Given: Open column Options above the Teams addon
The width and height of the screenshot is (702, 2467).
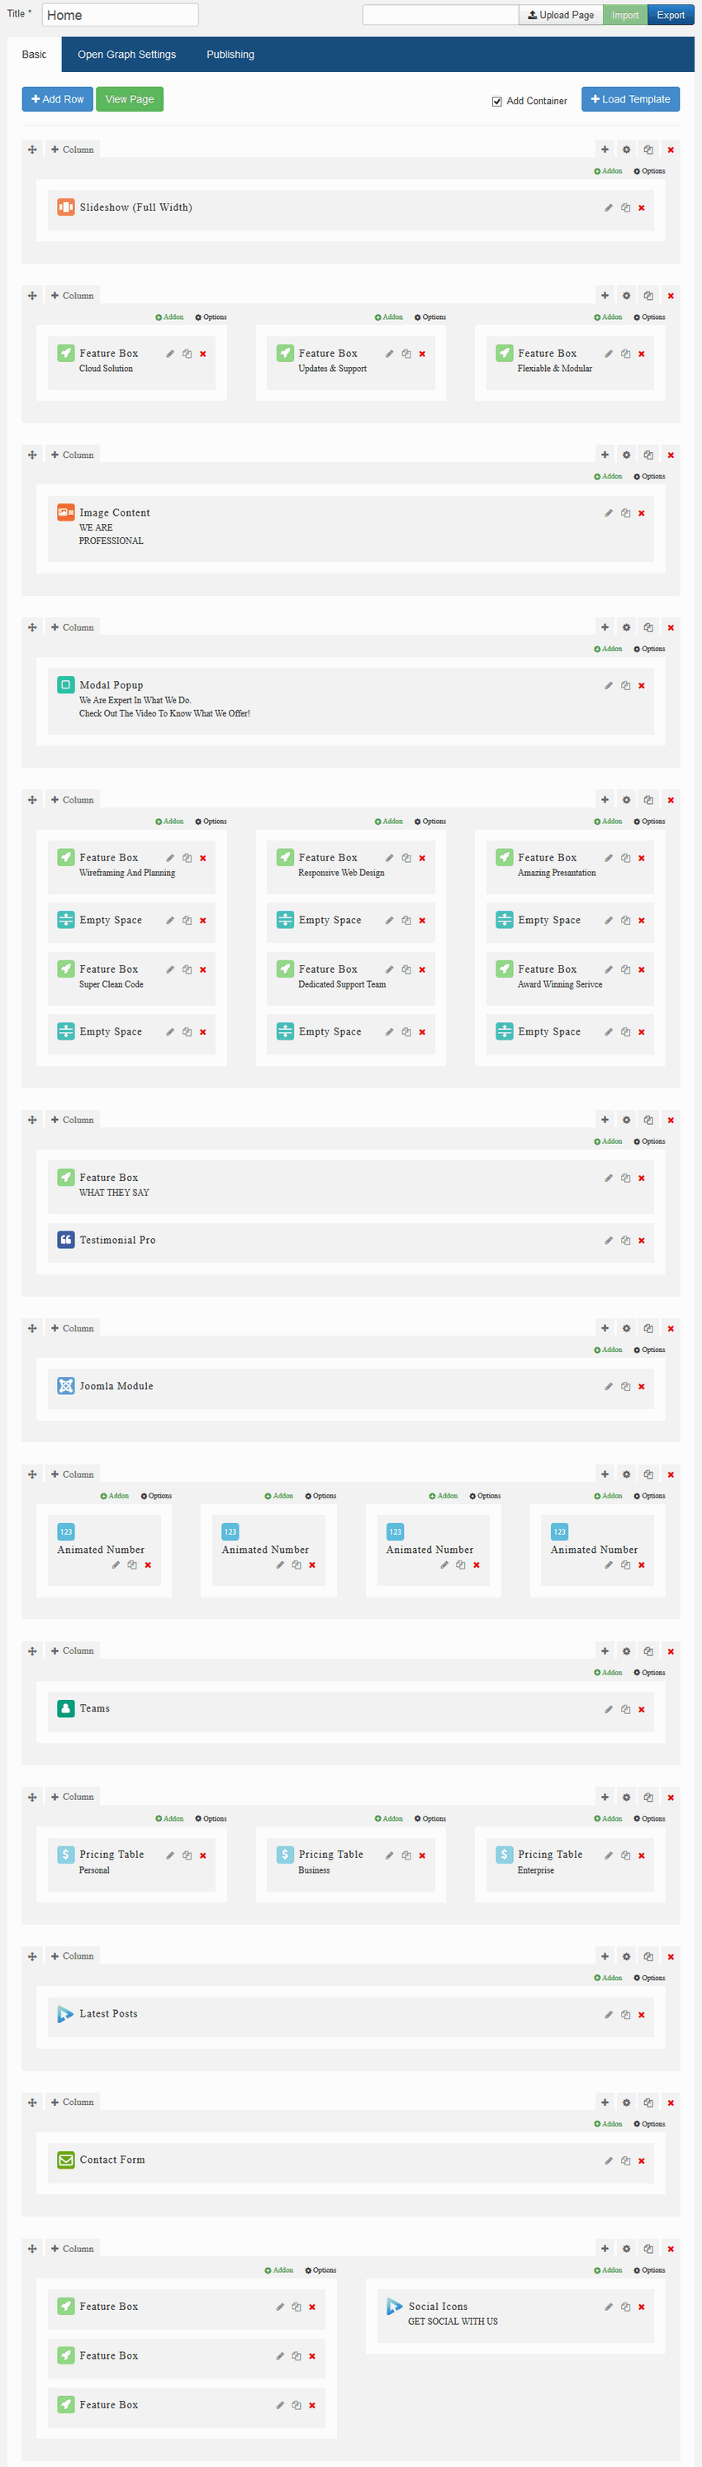Looking at the screenshot, I should pos(649,1673).
